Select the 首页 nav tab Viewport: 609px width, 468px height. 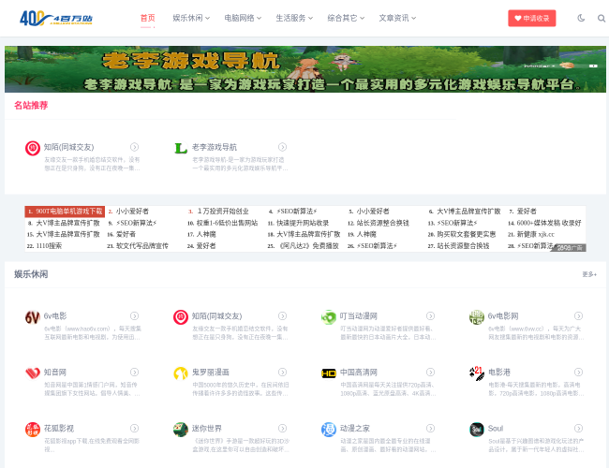[148, 18]
